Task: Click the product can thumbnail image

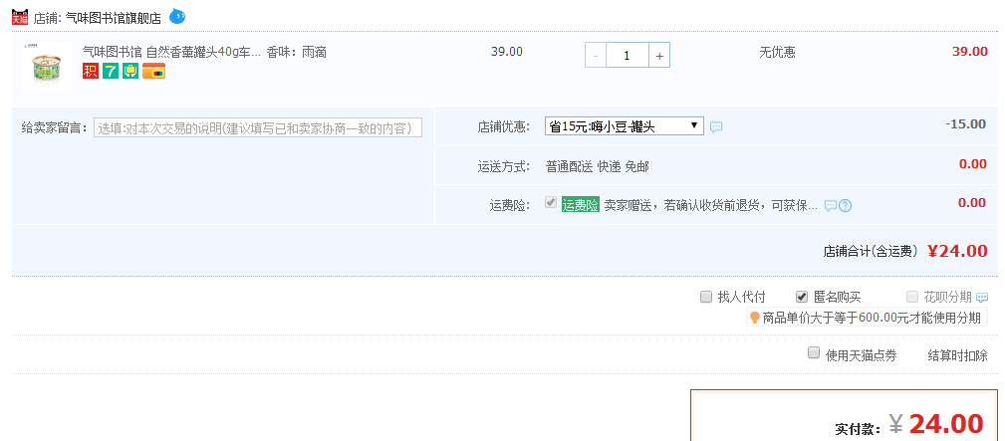Action: (x=46, y=67)
